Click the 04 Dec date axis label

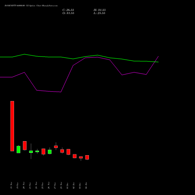[86, 185]
